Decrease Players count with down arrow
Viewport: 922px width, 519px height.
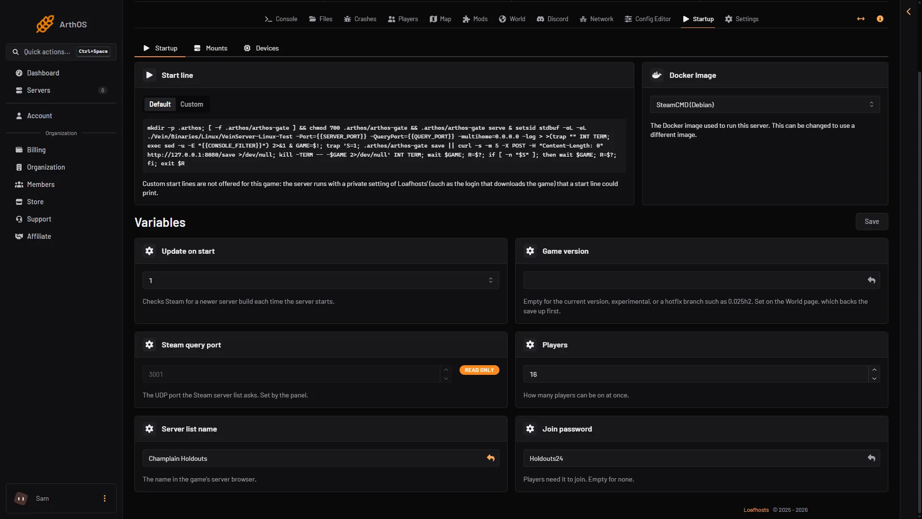click(874, 379)
